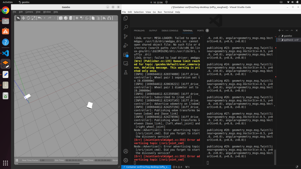Activate the rotate mode tool
This screenshot has width=301, height=169.
click(29, 18)
